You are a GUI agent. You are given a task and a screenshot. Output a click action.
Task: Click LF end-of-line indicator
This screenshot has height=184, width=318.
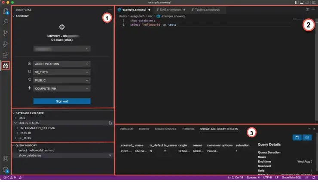[x=277, y=178]
